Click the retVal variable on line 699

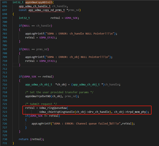[x=55, y=18]
